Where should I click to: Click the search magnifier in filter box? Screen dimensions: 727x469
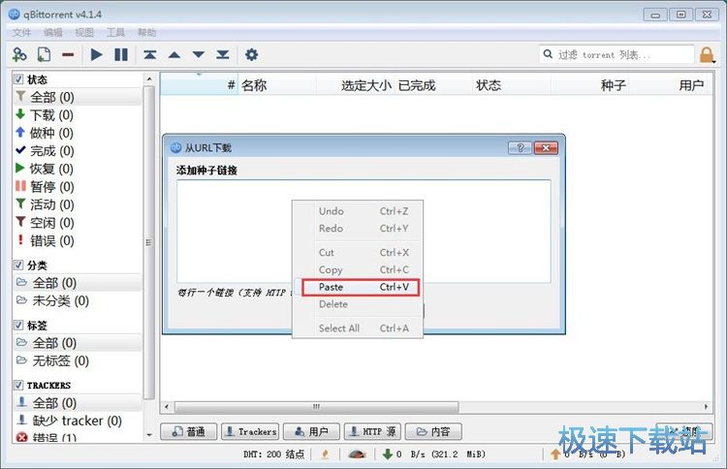(548, 54)
